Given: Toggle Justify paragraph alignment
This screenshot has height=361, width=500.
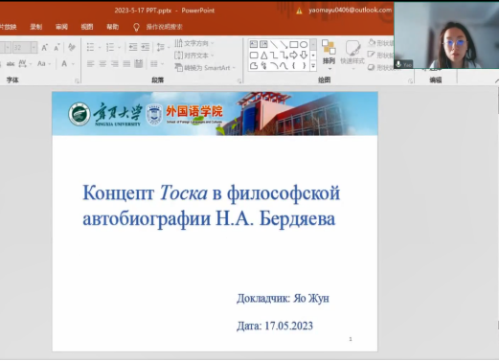Looking at the screenshot, I should click(x=126, y=64).
